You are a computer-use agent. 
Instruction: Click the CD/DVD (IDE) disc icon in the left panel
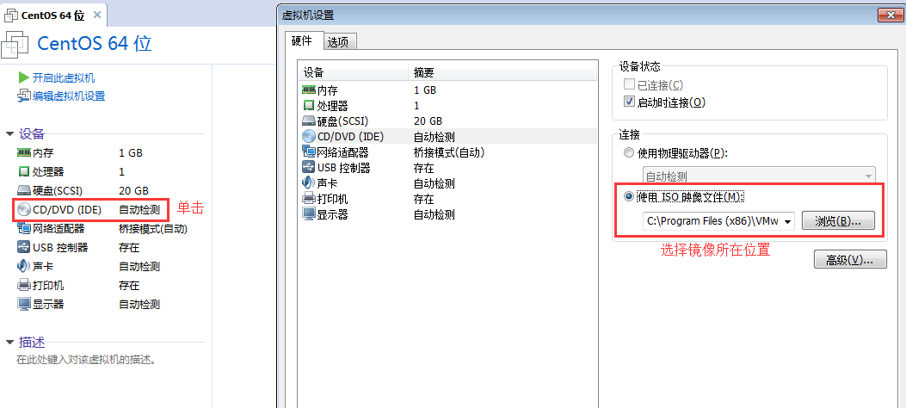point(24,209)
